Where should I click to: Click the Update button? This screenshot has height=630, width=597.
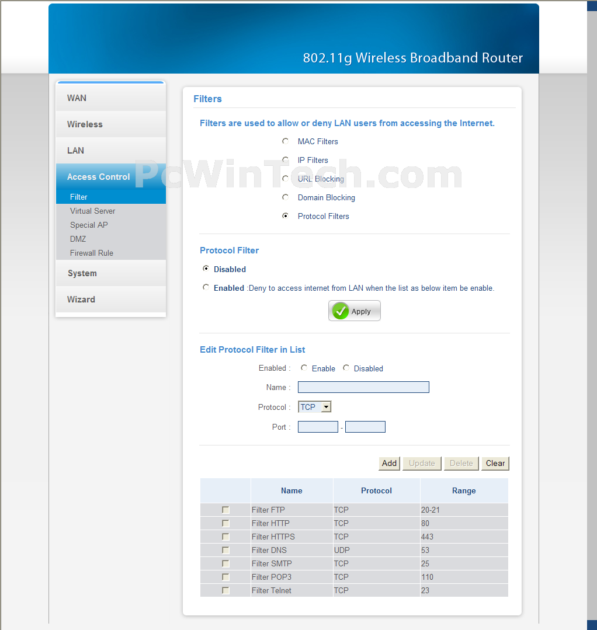pyautogui.click(x=422, y=463)
